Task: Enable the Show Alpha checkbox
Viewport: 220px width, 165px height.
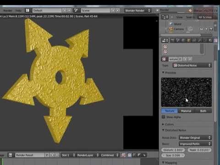Action: 164,117
